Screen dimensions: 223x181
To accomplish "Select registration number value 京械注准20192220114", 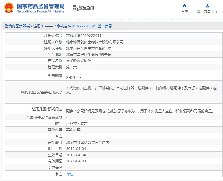I will [85, 36].
